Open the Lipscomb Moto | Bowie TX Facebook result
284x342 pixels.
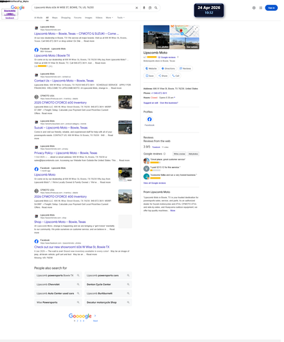(52, 55)
